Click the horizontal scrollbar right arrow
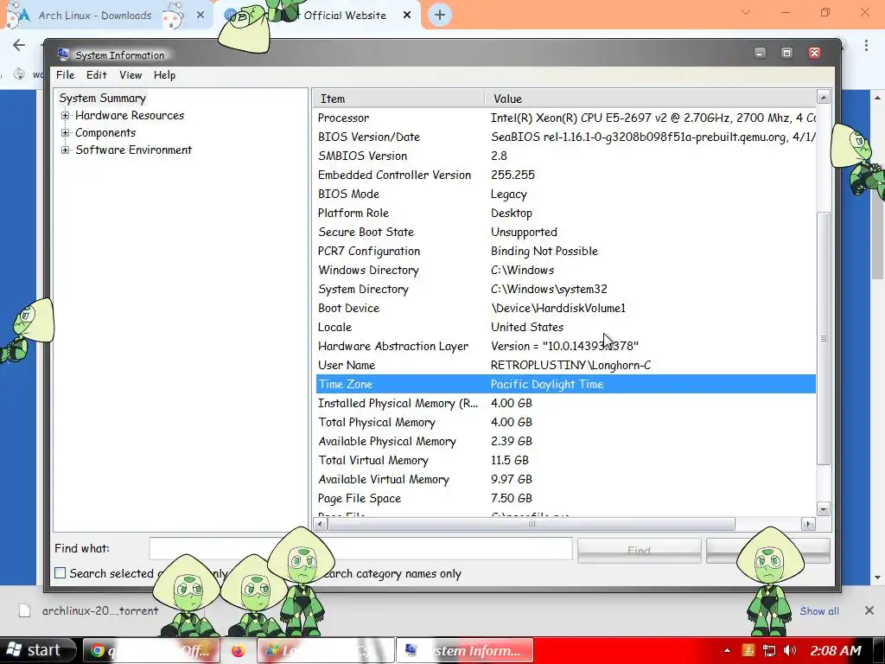The width and height of the screenshot is (885, 664). [808, 524]
